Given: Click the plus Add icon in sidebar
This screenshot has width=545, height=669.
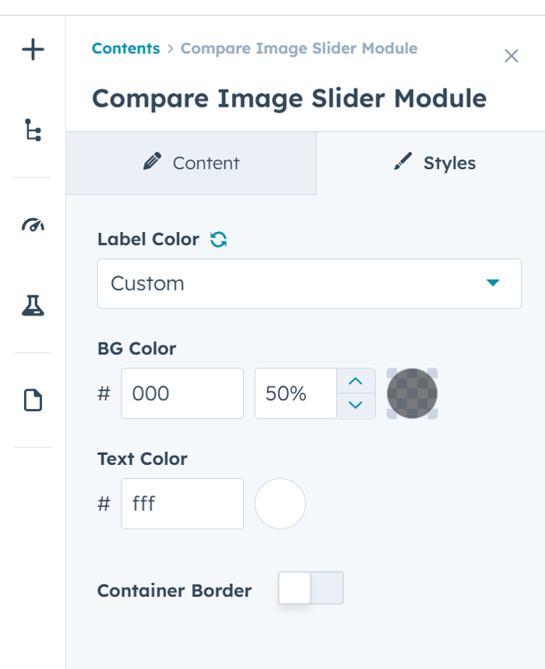Looking at the screenshot, I should click(x=33, y=50).
